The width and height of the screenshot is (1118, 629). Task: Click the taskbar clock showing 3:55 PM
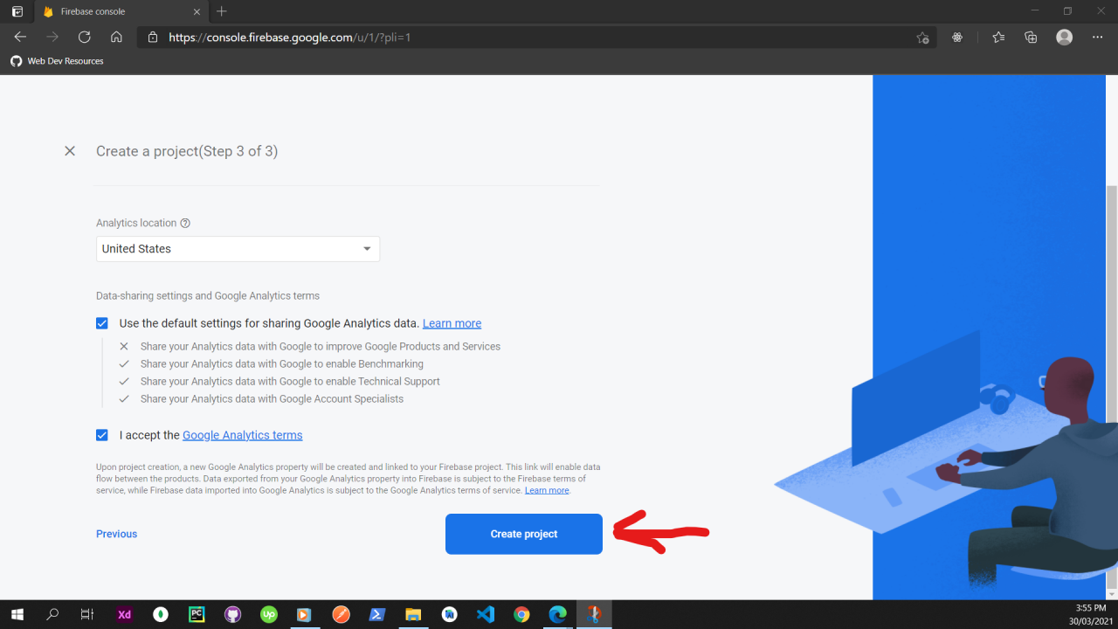[1090, 614]
